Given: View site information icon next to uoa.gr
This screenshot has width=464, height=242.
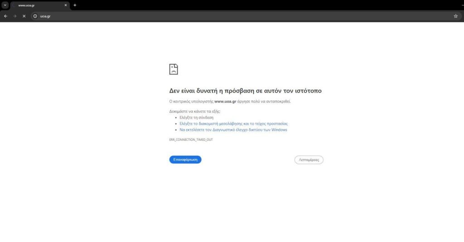Looking at the screenshot, I should [35, 16].
